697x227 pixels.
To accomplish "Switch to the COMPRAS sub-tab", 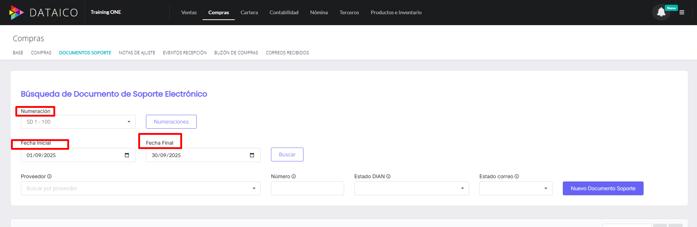I will coord(41,53).
